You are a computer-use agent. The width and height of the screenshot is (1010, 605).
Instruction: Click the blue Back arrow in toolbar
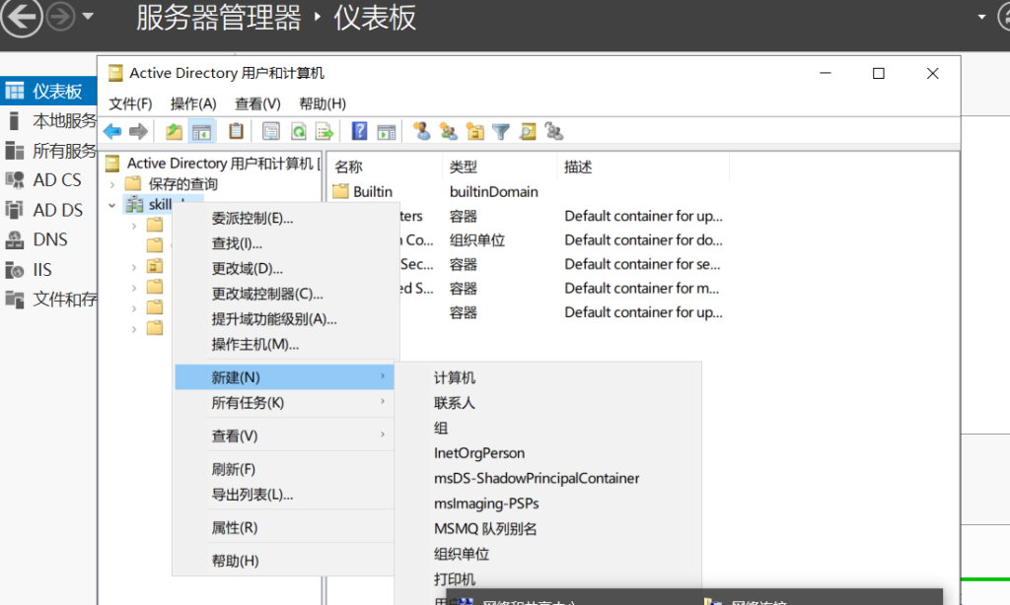pyautogui.click(x=112, y=131)
